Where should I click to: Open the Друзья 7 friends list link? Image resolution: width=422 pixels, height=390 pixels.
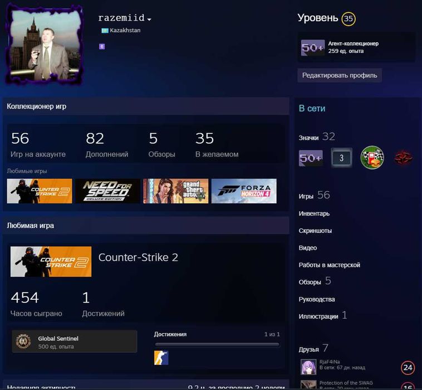tap(313, 349)
